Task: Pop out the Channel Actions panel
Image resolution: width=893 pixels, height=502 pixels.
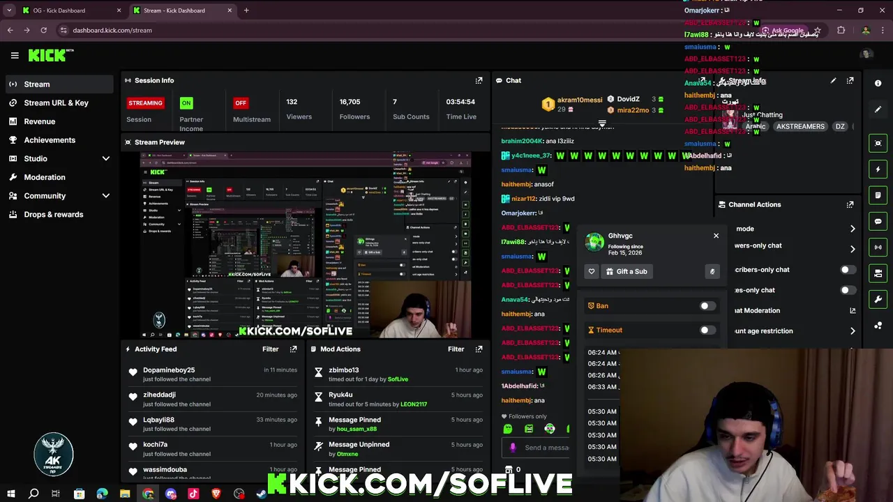Action: point(850,204)
